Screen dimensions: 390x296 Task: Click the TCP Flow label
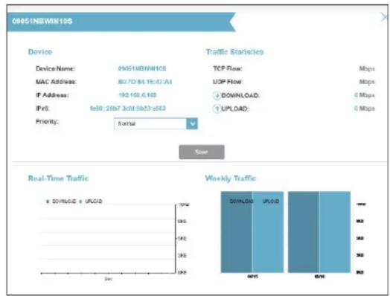click(x=228, y=68)
